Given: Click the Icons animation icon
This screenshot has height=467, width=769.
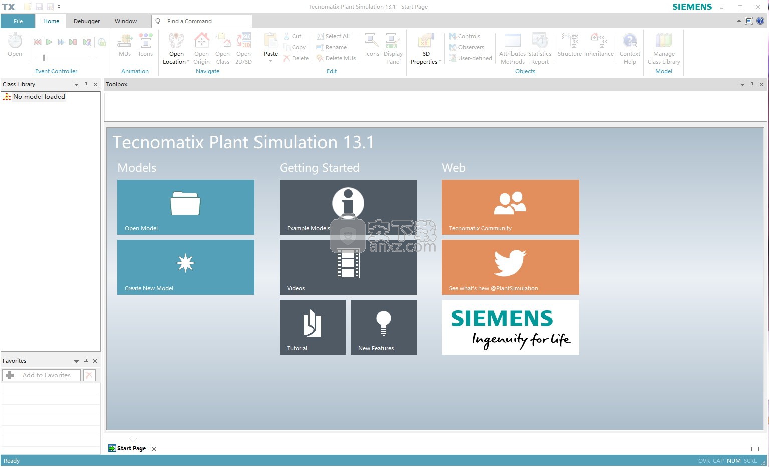Looking at the screenshot, I should 146,45.
